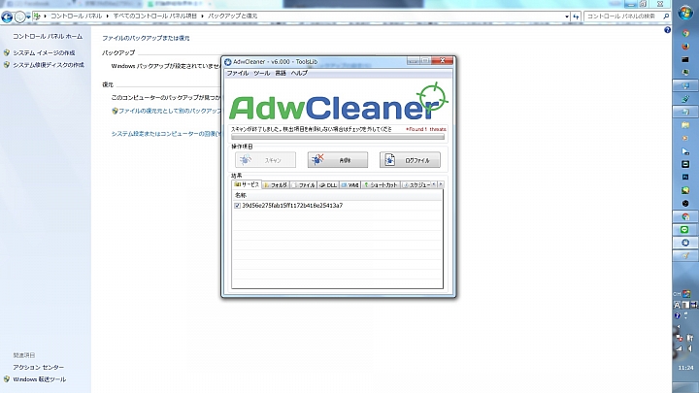Open コントロール パネル ホーム link
Viewport: 699px width, 393px height.
coord(48,36)
